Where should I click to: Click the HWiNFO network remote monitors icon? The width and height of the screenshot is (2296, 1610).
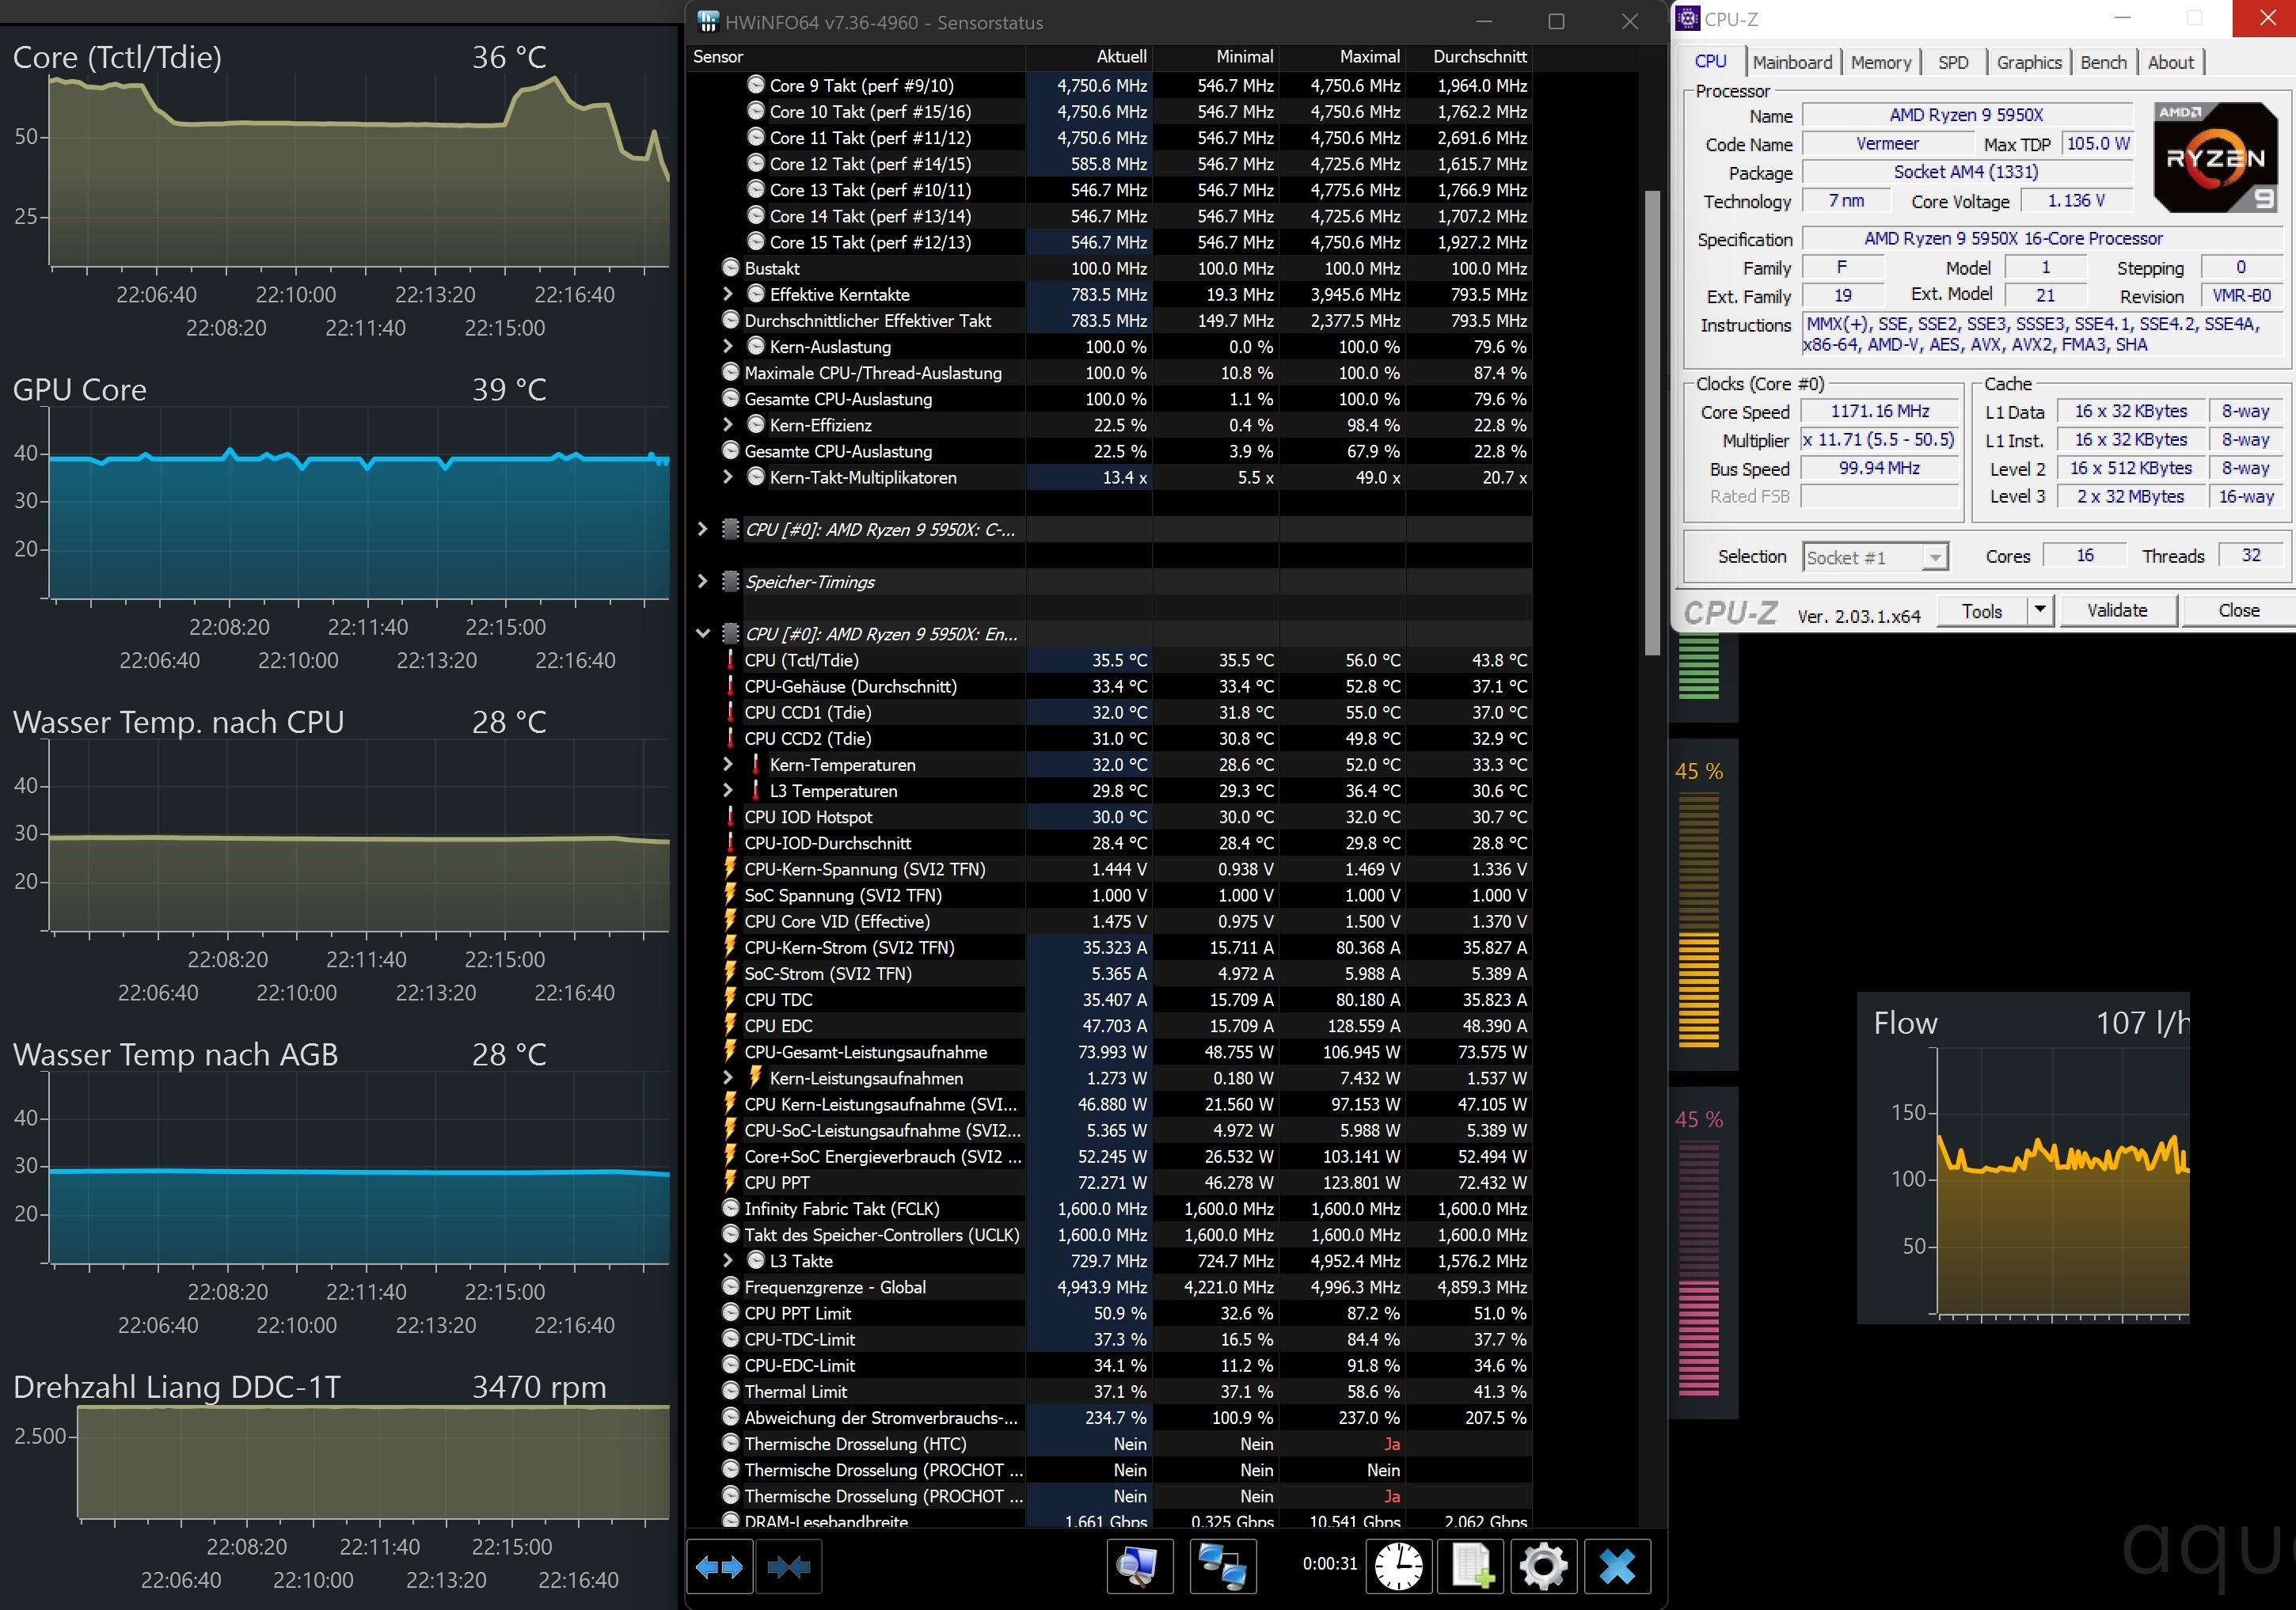pos(1222,1566)
